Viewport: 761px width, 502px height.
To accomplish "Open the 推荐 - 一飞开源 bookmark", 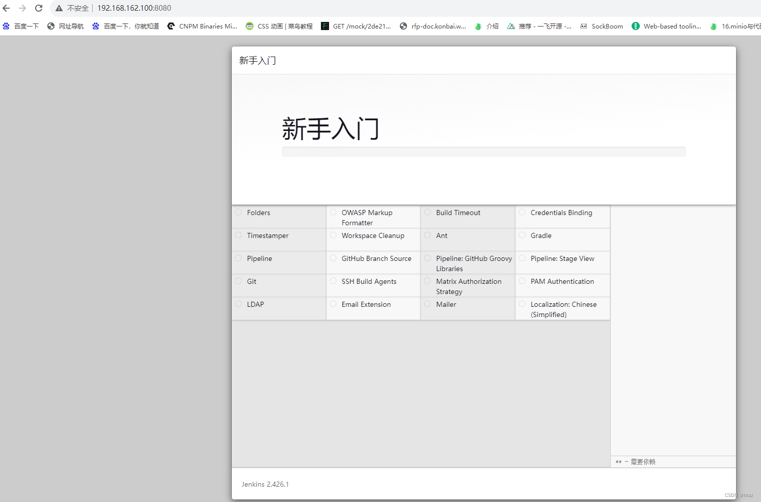I will tap(539, 26).
